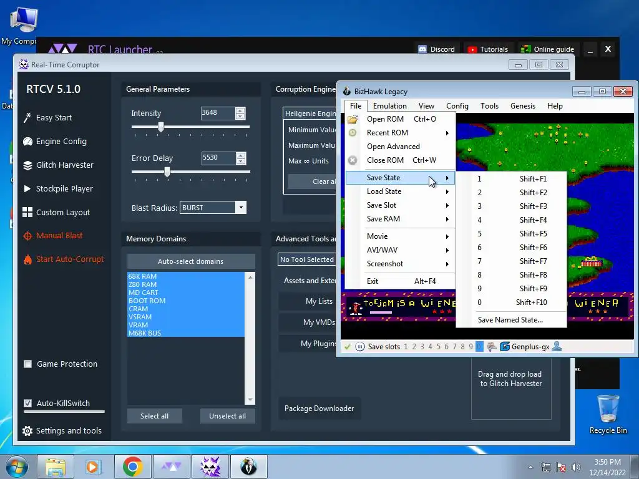This screenshot has width=639, height=479.
Task: Open Chrome from taskbar
Action: (x=132, y=467)
